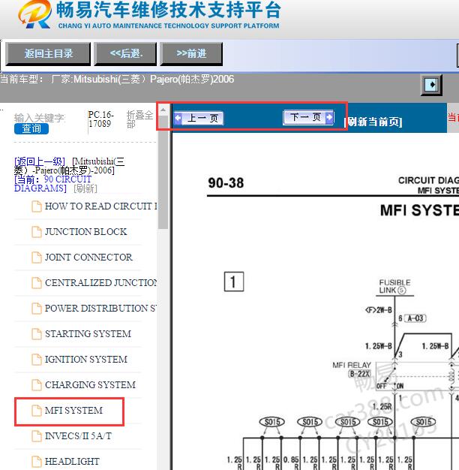Click the MFI RELAY label in diagram
459x470 pixels.
click(x=352, y=365)
